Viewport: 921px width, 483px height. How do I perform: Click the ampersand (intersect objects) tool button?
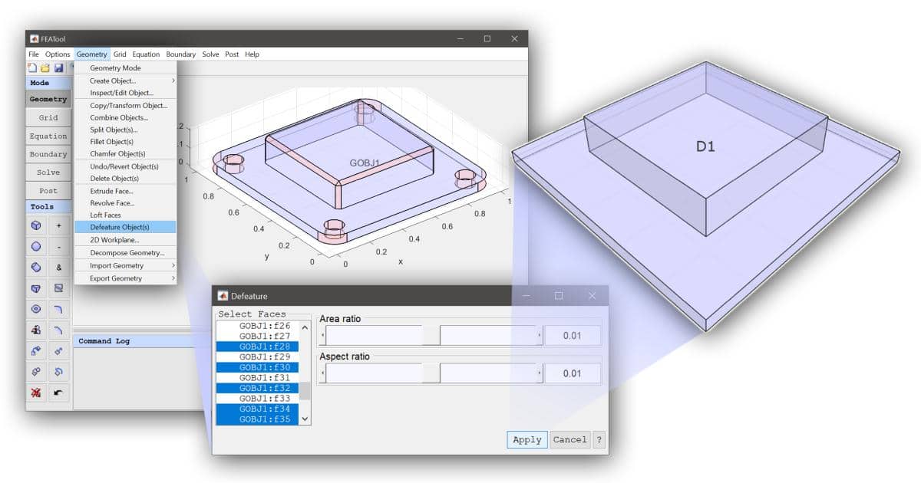[x=59, y=268]
